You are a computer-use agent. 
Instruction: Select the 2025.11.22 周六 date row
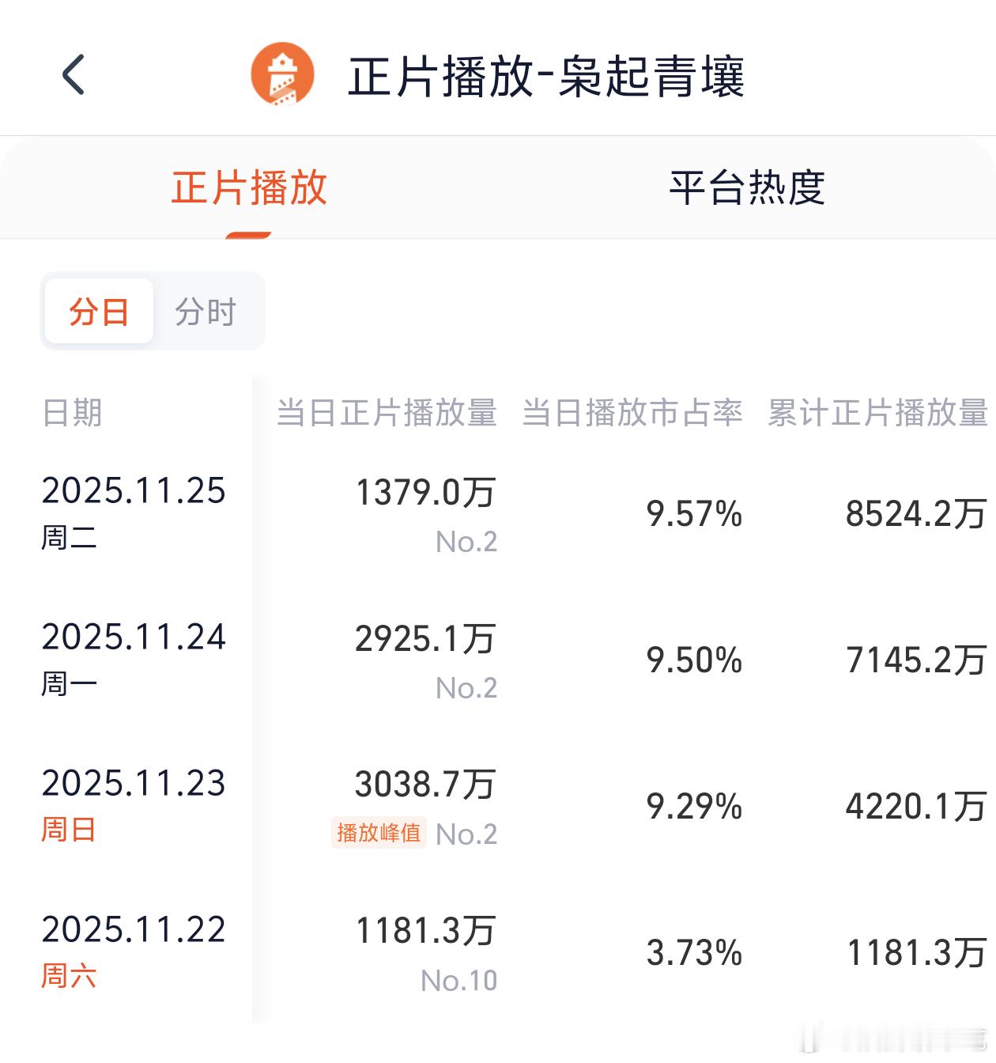point(133,951)
